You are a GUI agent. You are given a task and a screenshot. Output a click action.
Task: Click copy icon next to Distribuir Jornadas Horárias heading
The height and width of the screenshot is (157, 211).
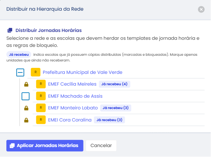(10, 30)
